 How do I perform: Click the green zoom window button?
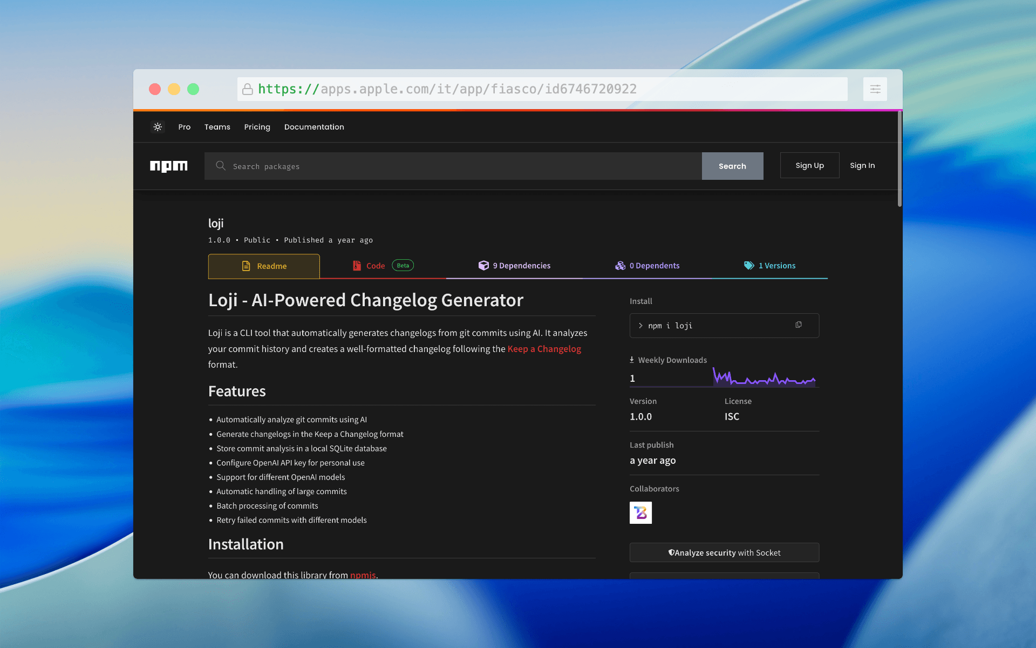pos(193,89)
